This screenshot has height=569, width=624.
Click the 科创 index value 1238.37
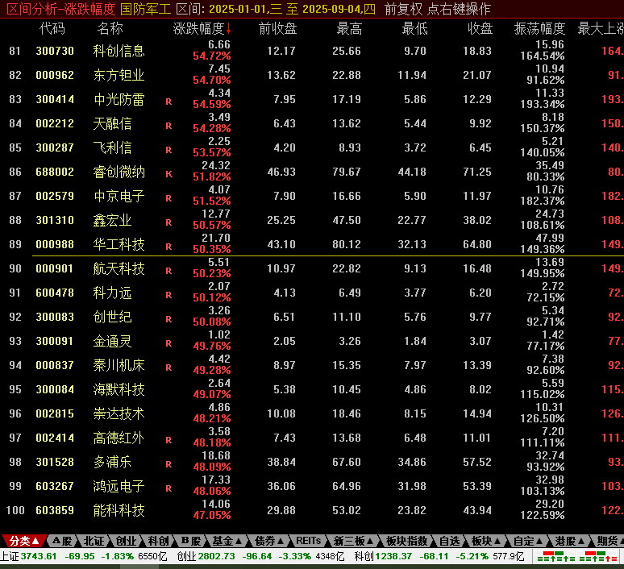393,556
